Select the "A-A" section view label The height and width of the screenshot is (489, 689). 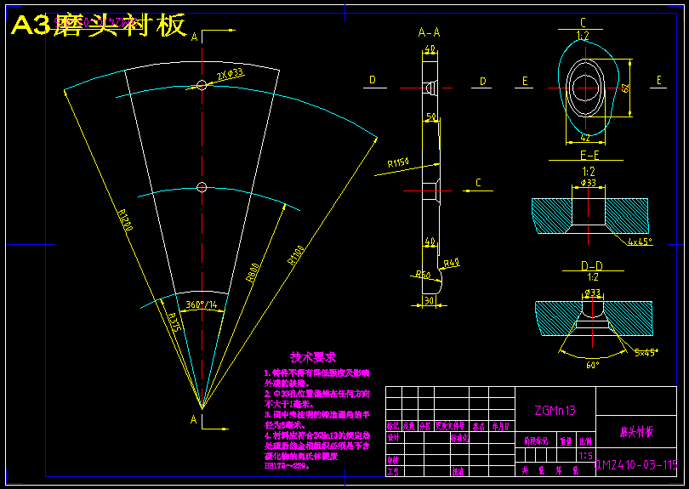click(x=430, y=32)
